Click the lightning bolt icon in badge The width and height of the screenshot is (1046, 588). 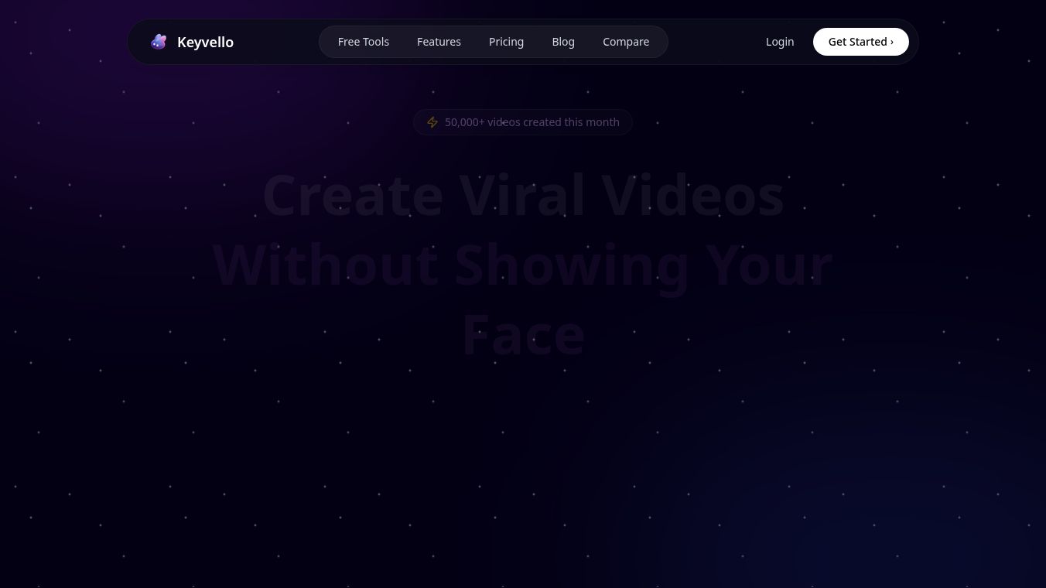pyautogui.click(x=432, y=122)
